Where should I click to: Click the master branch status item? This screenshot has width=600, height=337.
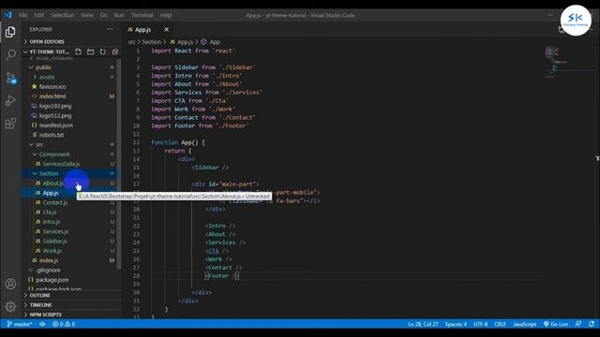[20, 324]
